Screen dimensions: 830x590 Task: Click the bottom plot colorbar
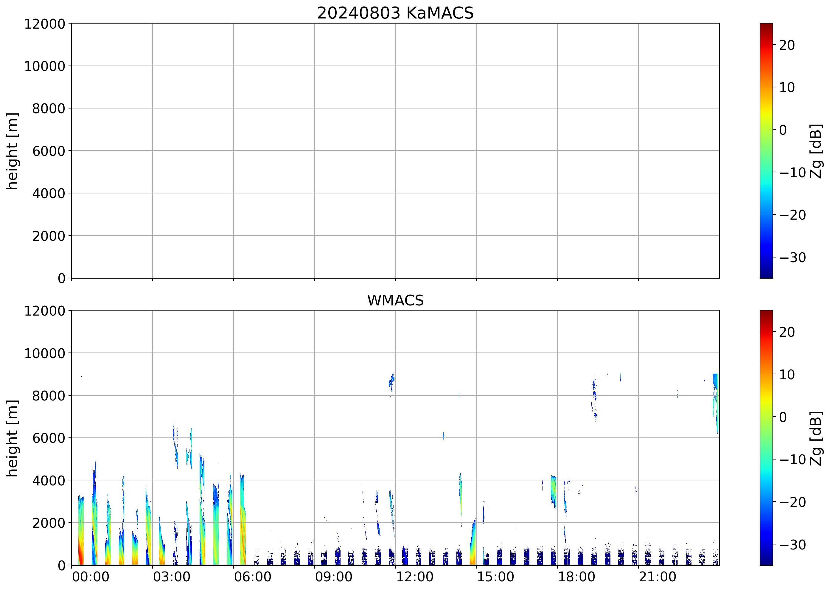[766, 438]
